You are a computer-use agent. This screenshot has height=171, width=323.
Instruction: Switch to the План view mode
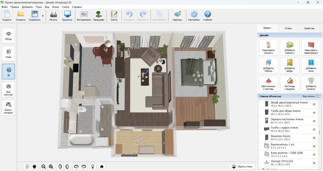click(x=8, y=53)
